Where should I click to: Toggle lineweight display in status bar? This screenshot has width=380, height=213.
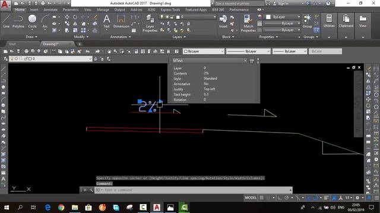327,198
